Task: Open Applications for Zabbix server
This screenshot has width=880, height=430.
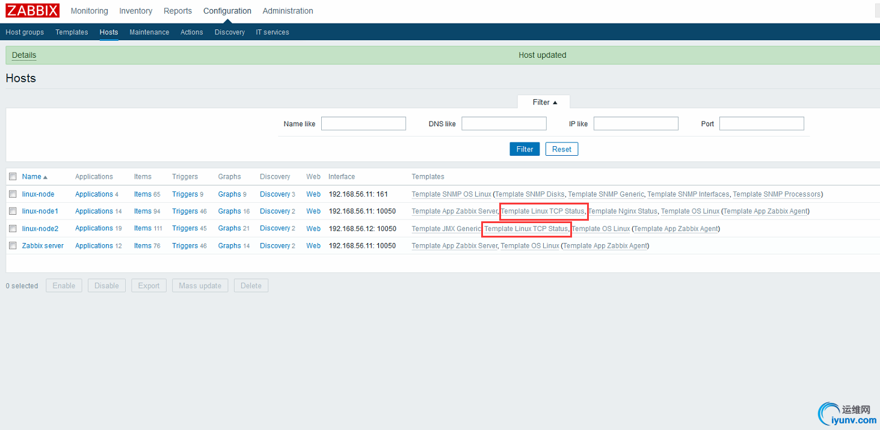Action: (x=94, y=245)
